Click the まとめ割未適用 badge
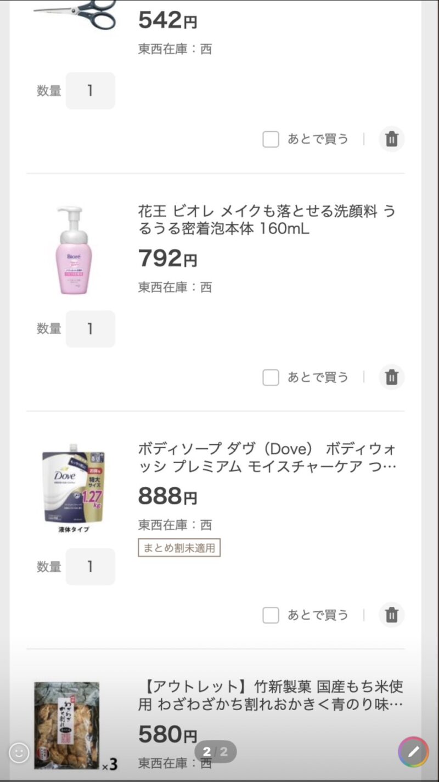439x782 pixels. pos(179,547)
